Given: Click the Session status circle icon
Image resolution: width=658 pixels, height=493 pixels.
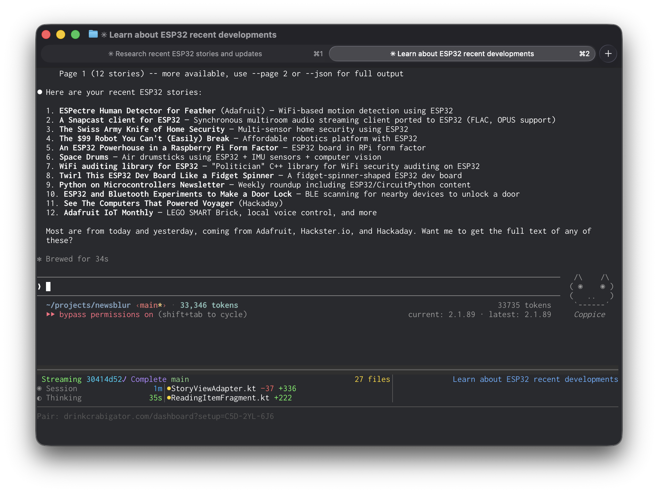Looking at the screenshot, I should click(40, 389).
